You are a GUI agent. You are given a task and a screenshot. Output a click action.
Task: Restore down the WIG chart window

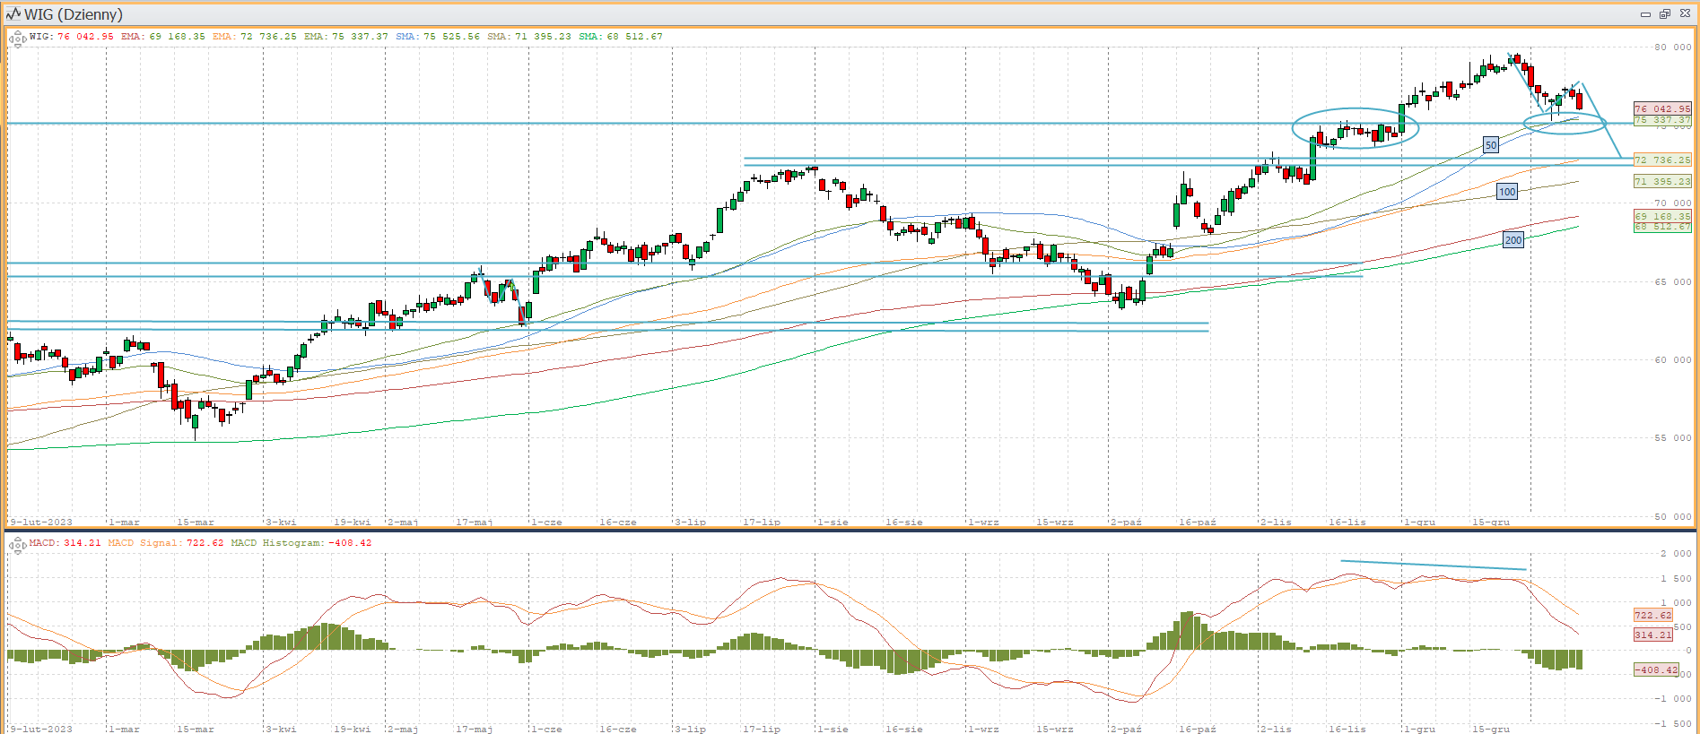coord(1665,14)
